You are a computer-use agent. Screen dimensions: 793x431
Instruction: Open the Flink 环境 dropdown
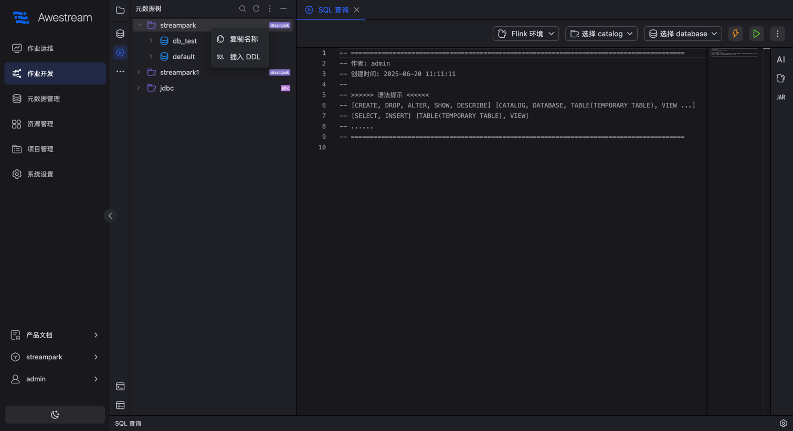point(525,34)
